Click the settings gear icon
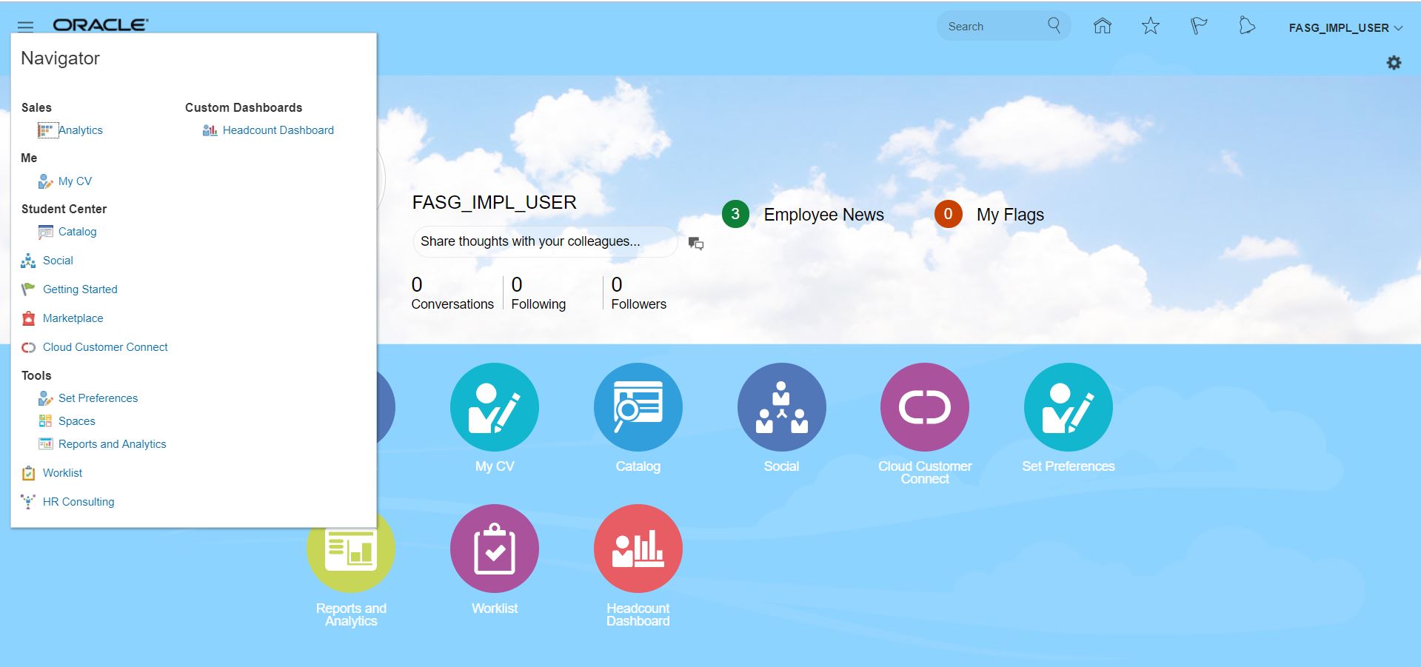Screen dimensions: 1421x667 1394,63
